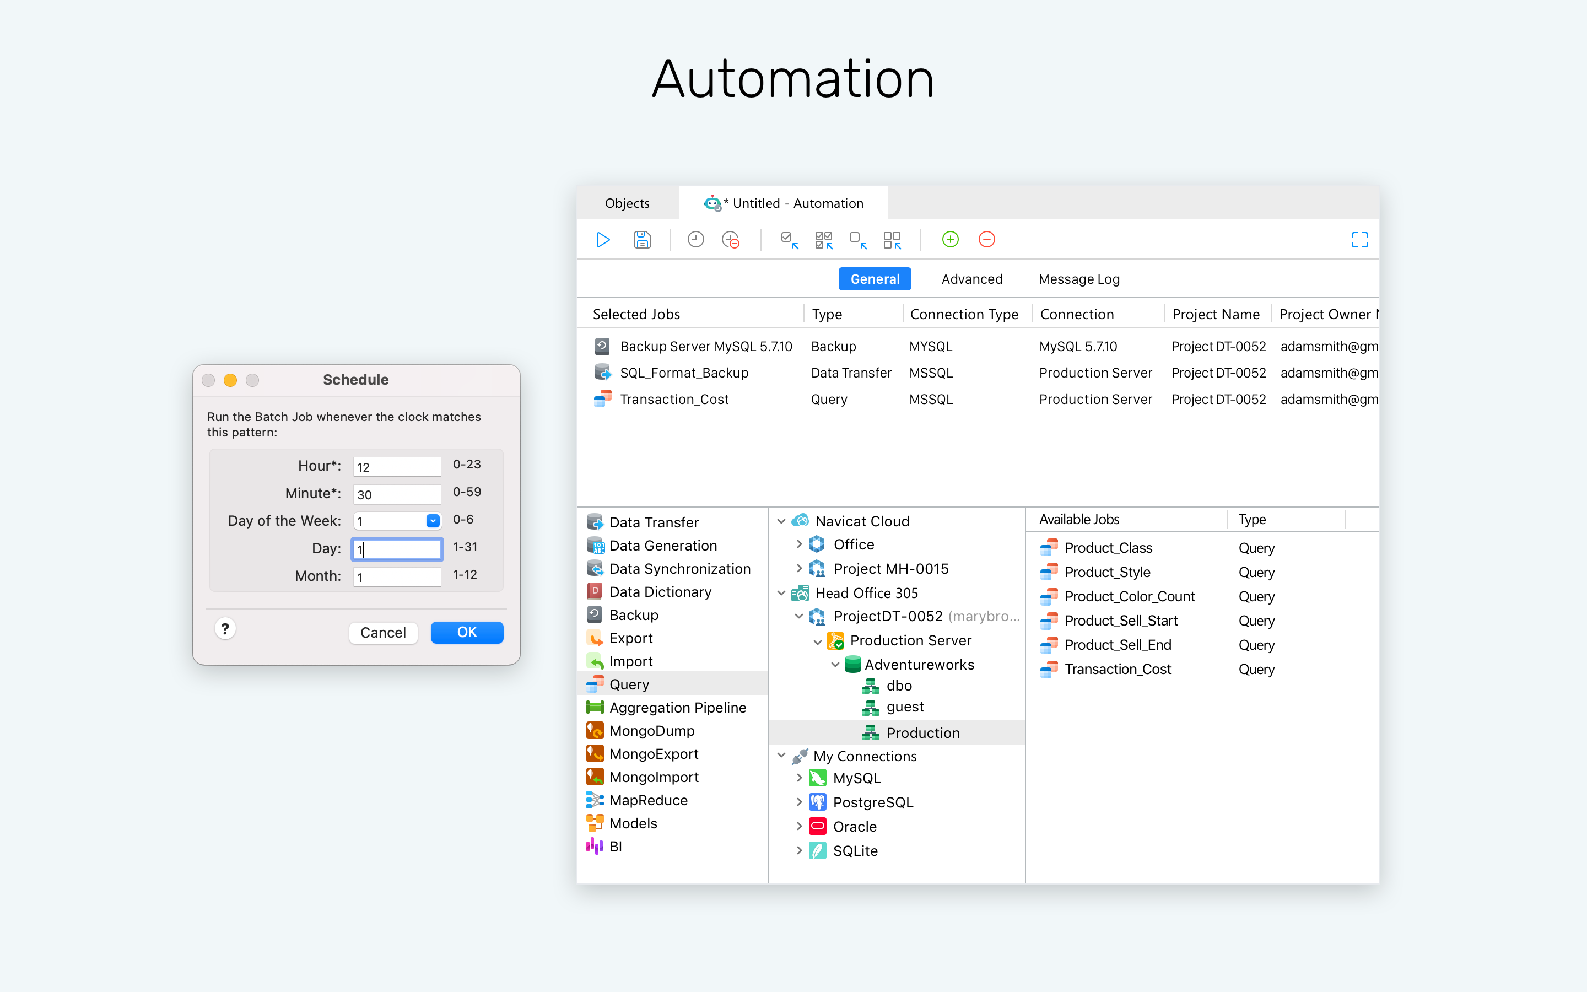Save the automation profile with the disk icon
1587x992 pixels.
(642, 240)
